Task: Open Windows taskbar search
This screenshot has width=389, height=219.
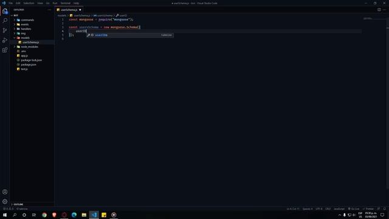Action: coord(15,215)
